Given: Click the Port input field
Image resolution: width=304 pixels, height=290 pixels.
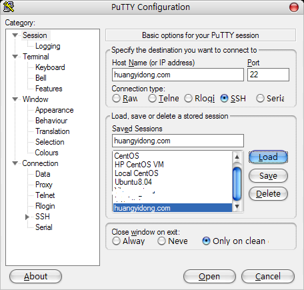Looking at the screenshot, I should [x=268, y=75].
